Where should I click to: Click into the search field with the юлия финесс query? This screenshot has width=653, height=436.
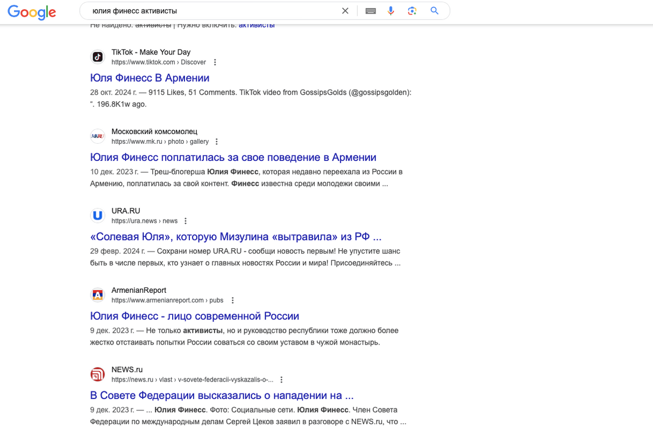[x=215, y=11]
